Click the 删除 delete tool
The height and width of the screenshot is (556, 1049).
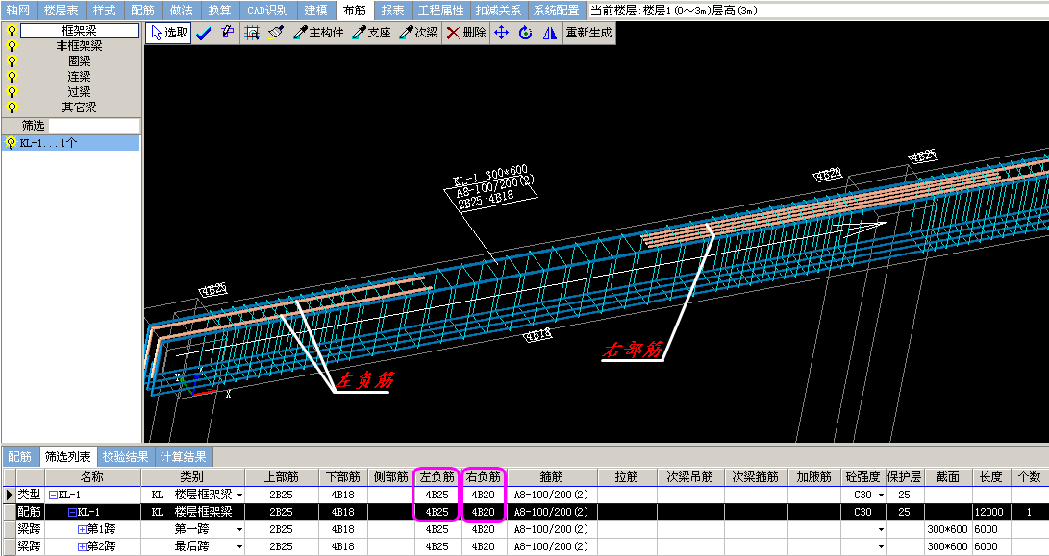click(466, 33)
